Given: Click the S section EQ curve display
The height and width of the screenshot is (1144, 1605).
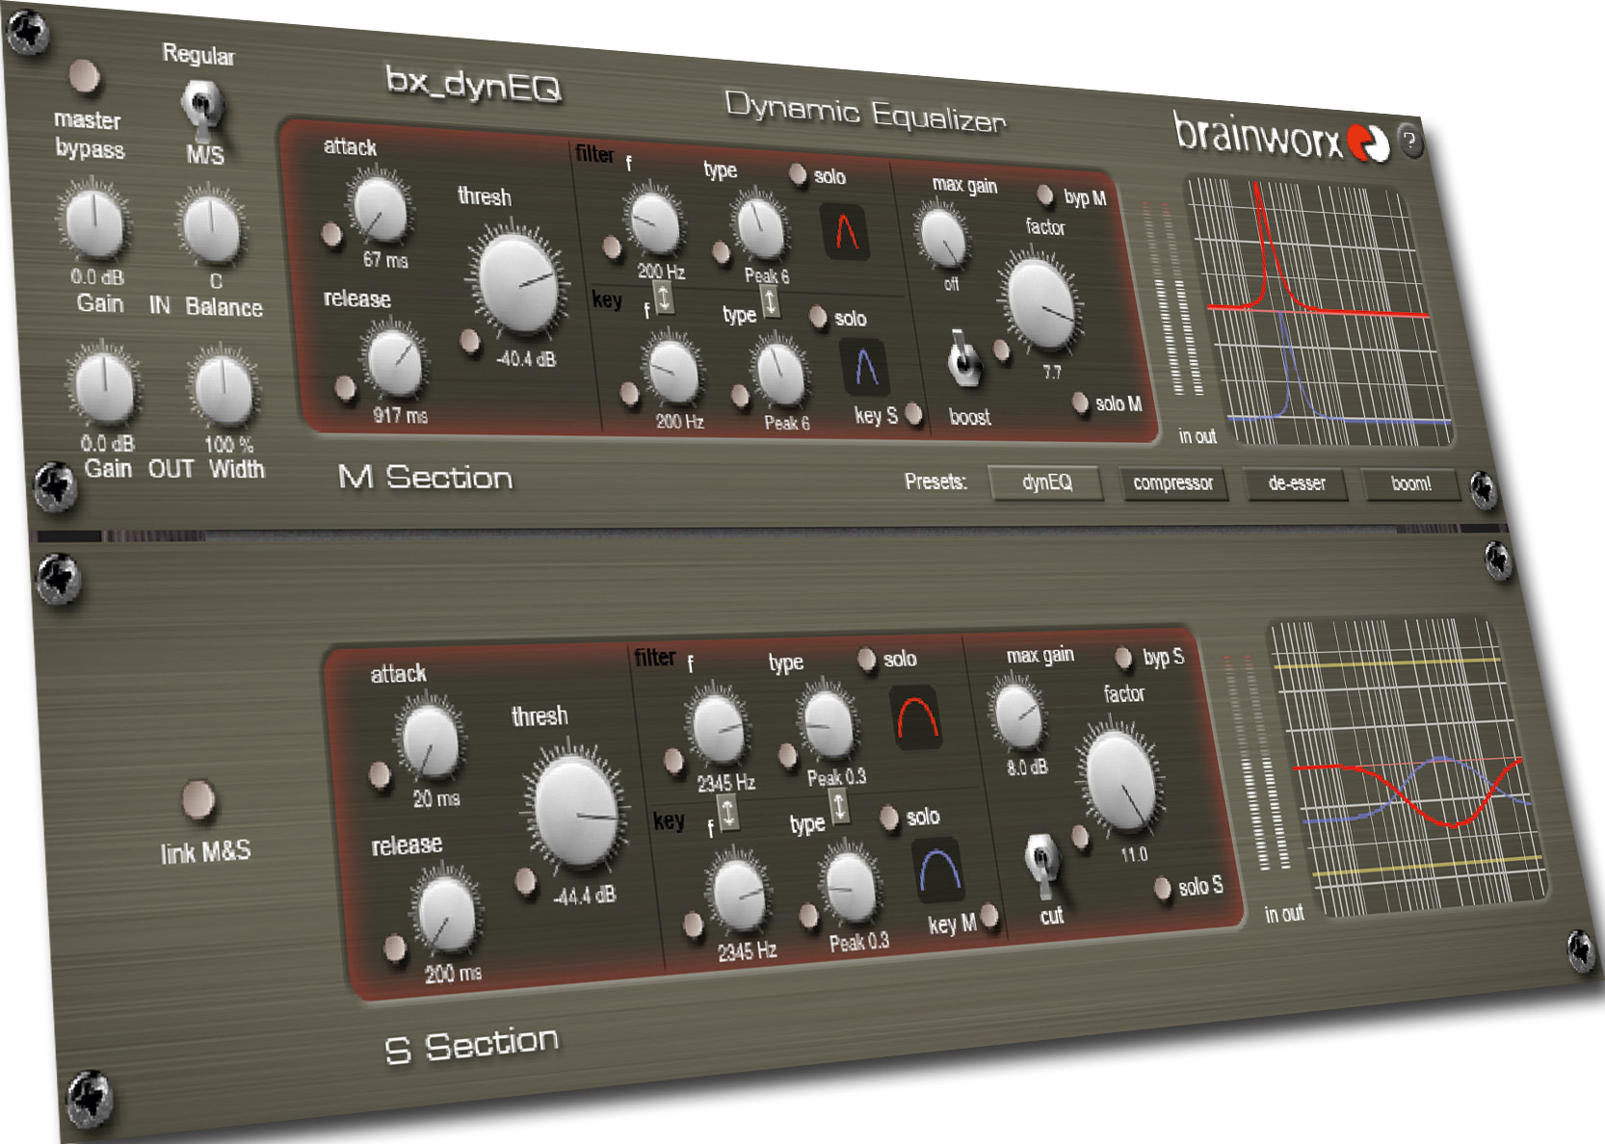Looking at the screenshot, I should coord(1409,766).
